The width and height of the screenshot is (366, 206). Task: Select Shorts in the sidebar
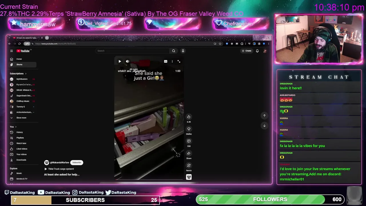pyautogui.click(x=22, y=65)
